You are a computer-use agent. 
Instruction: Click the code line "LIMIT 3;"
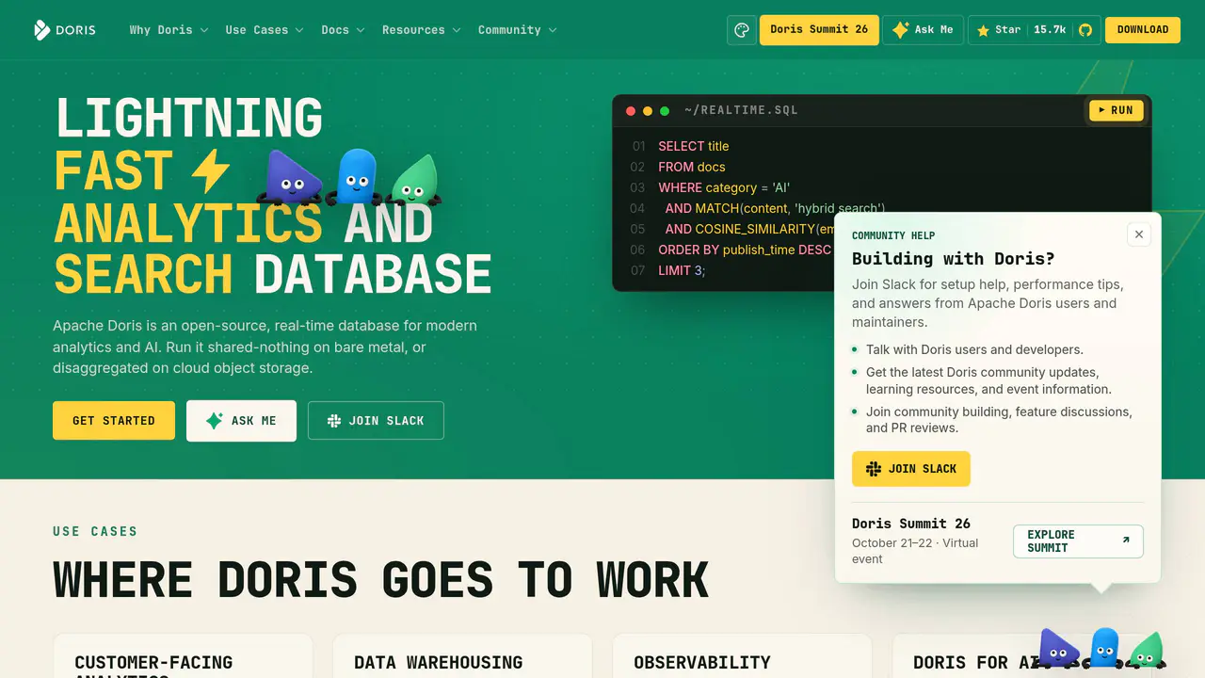[682, 270]
